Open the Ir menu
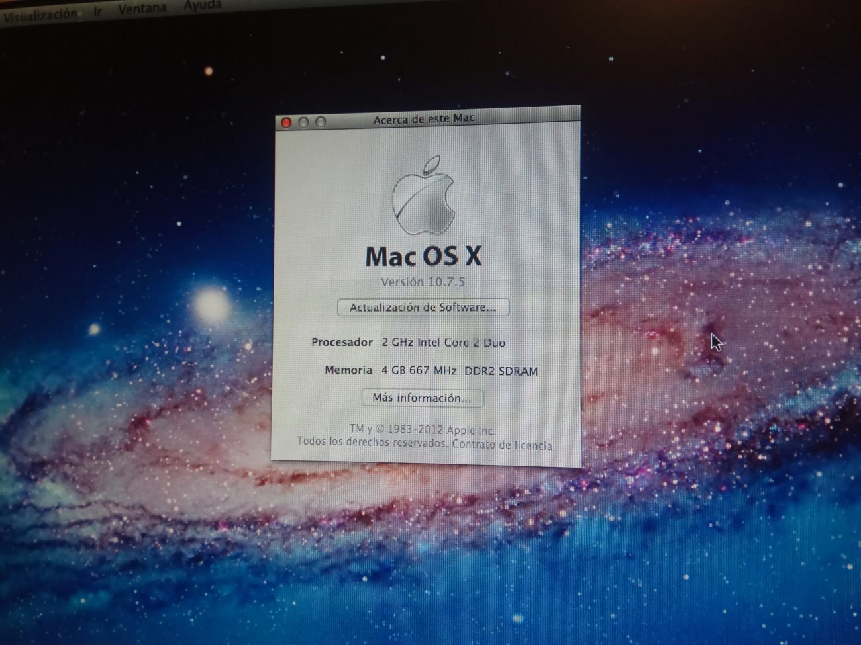861x645 pixels. 98,11
